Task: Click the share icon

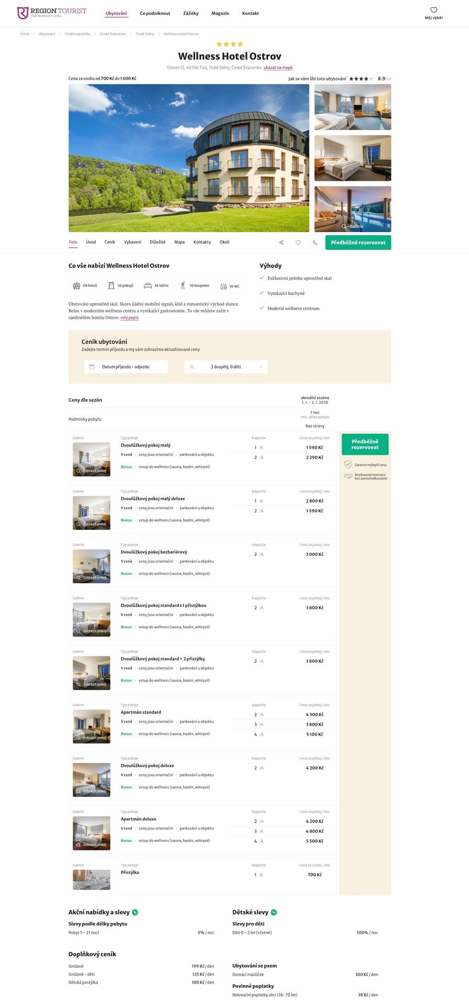Action: pos(281,243)
